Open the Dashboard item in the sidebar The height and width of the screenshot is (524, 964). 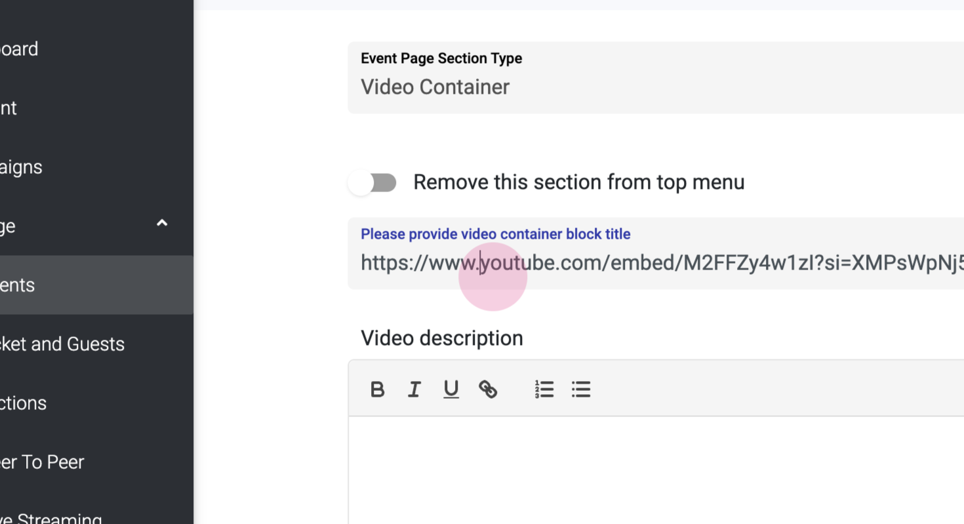click(x=20, y=49)
